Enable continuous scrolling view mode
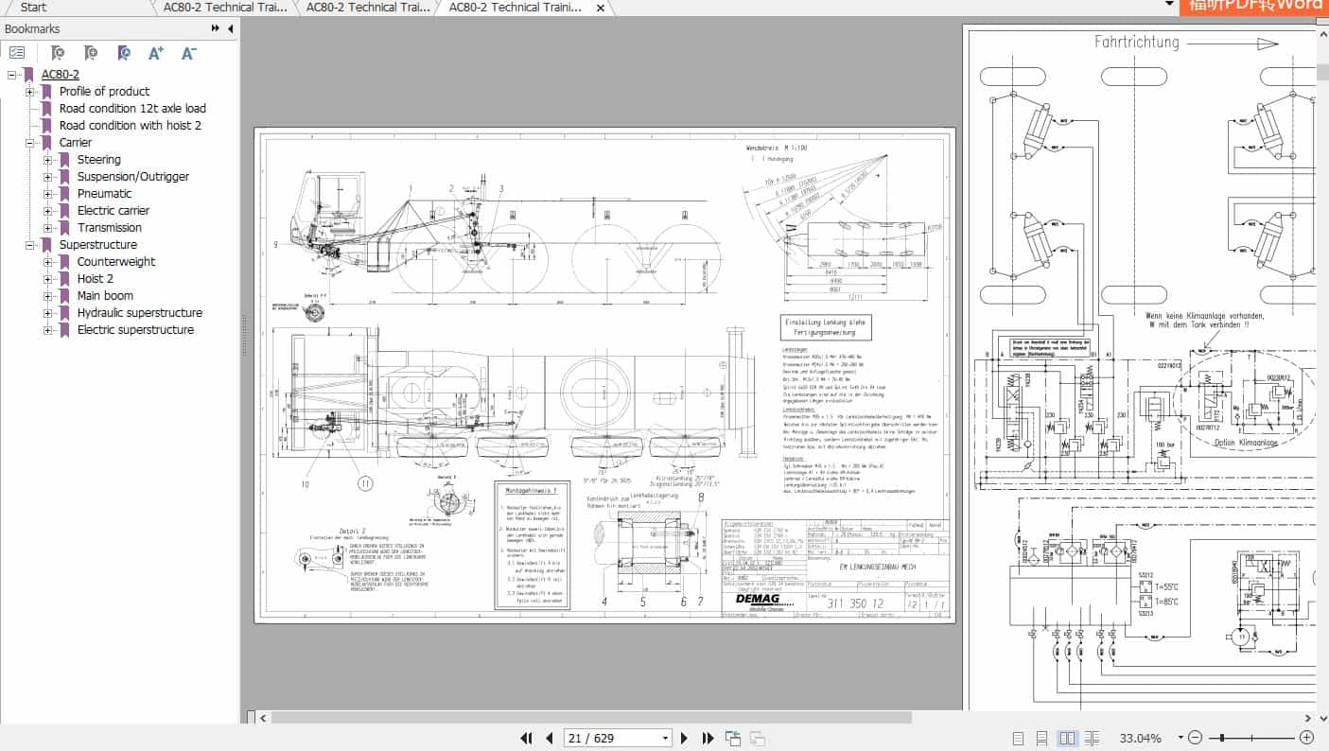This screenshot has width=1329, height=751. pyautogui.click(x=1043, y=737)
